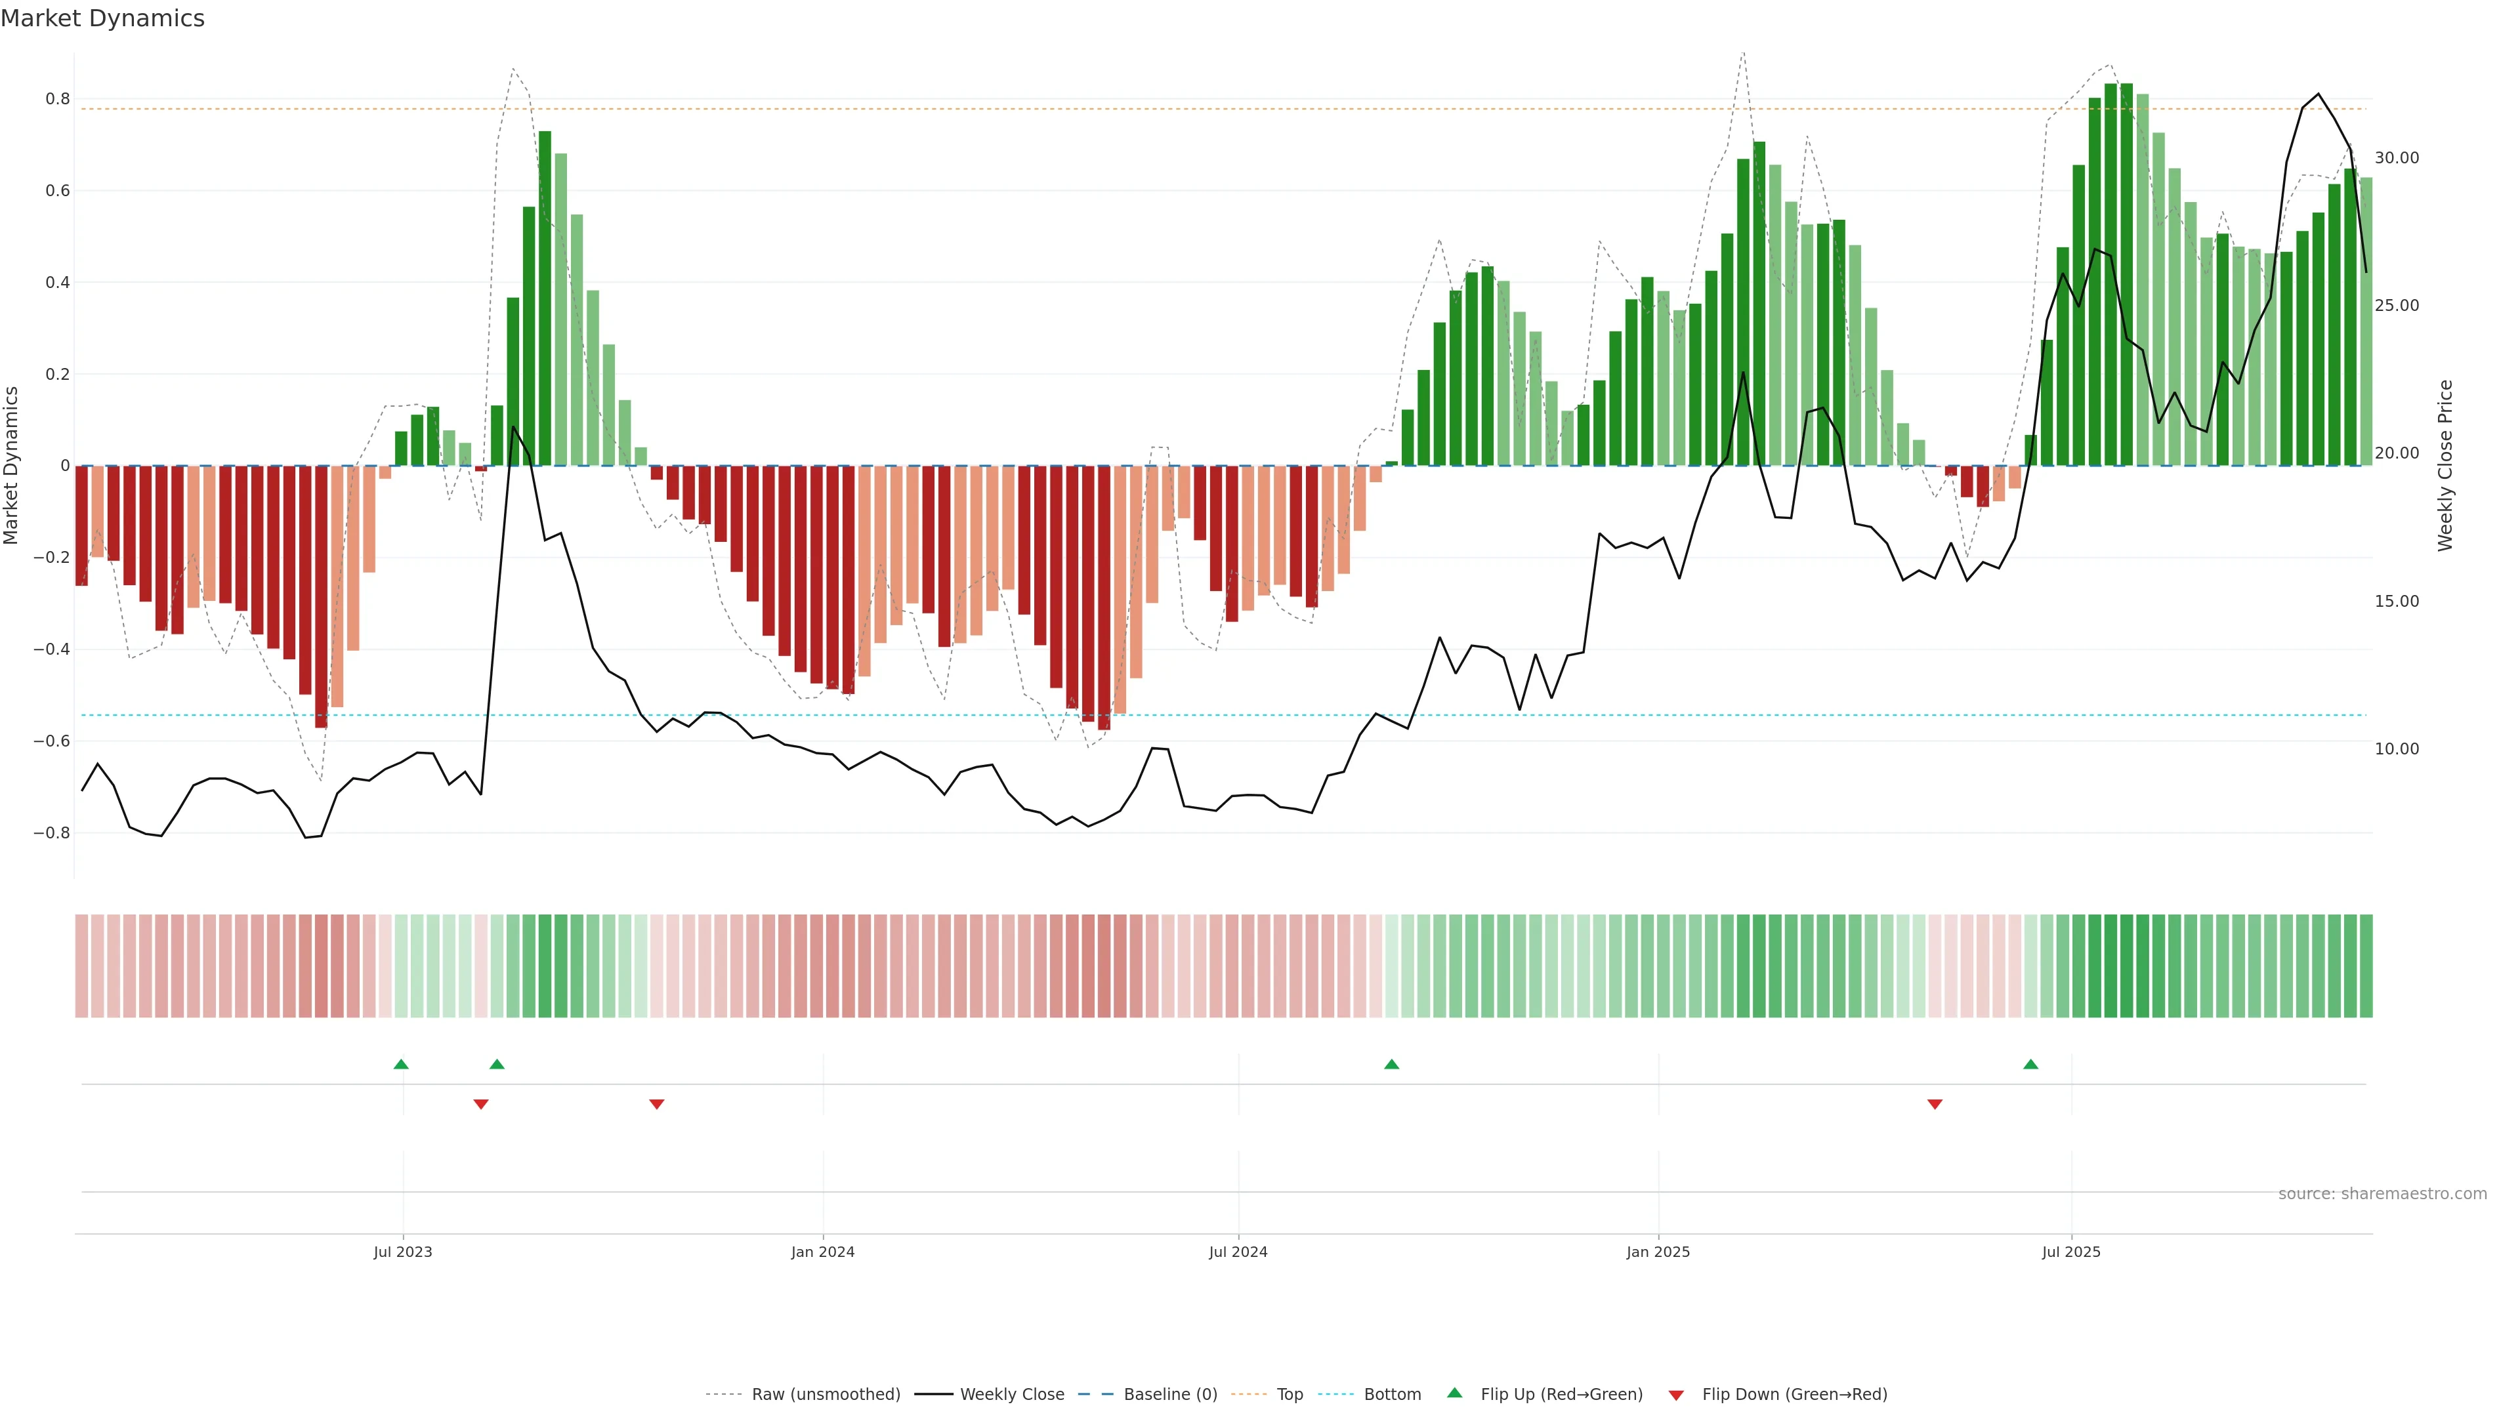
Task: Click the Flip Down red triangle legend icon
Action: click(1676, 1395)
